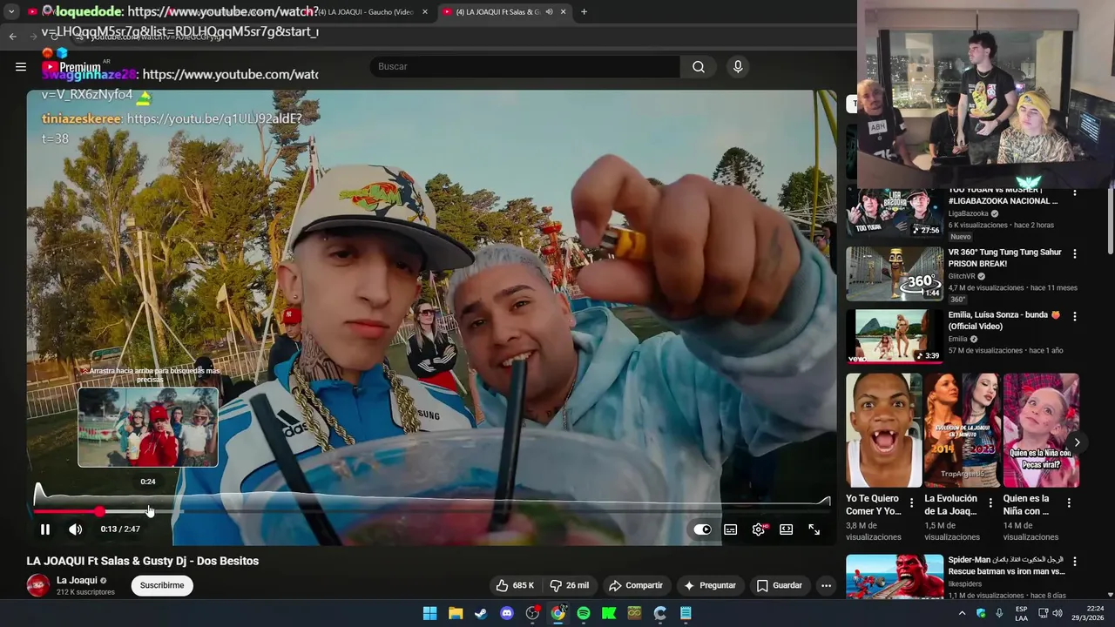Open Yo Te Quiero Comer short thumbnail
The image size is (1115, 627).
coord(883,430)
